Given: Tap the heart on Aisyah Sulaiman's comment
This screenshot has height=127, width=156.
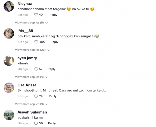Looking at the screenshot, I should (36, 123).
